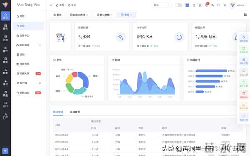Close the active 看板 tab
The width and height of the screenshot is (250, 156).
(131, 15)
